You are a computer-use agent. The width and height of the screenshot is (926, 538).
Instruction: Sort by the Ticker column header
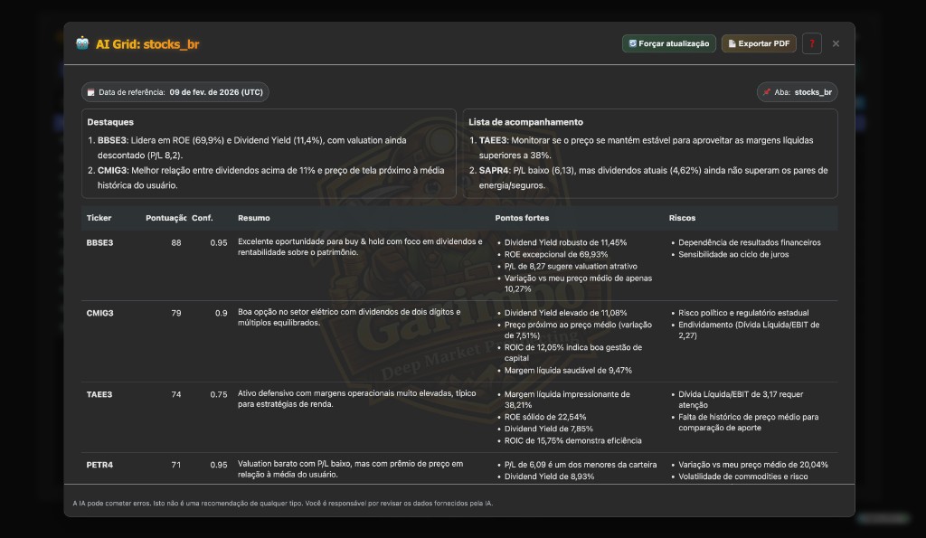pyautogui.click(x=99, y=218)
